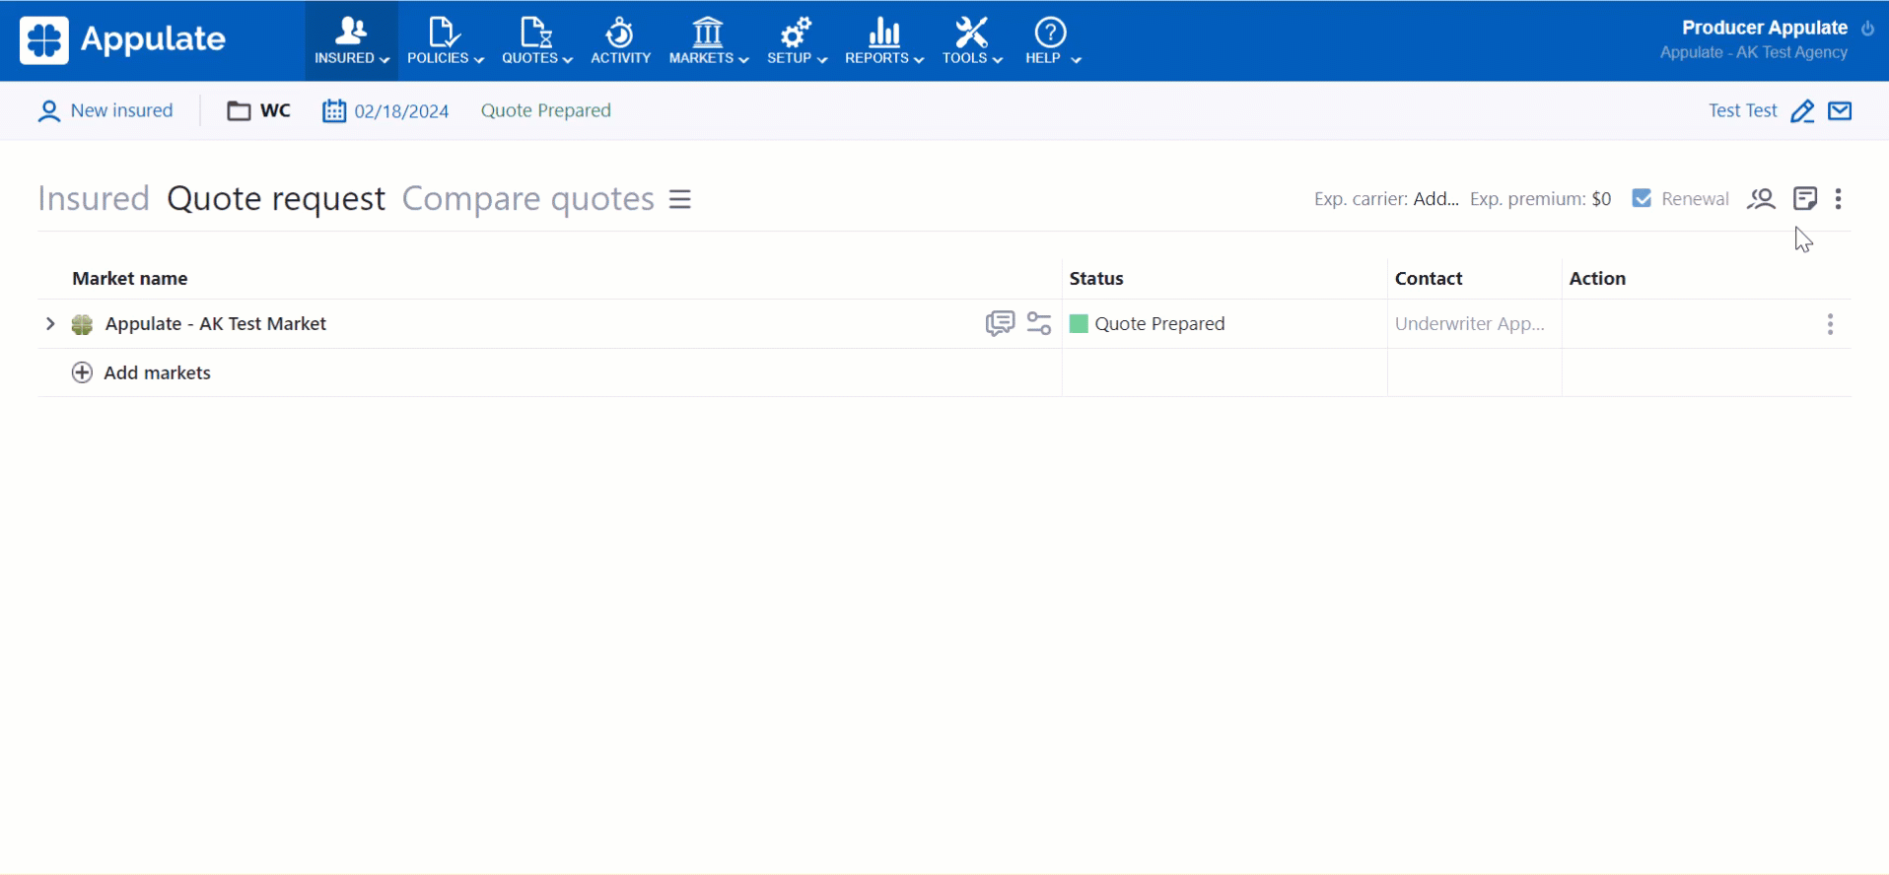Switch to the Compare quotes tab
Screen dimensions: 1889x875
click(527, 199)
